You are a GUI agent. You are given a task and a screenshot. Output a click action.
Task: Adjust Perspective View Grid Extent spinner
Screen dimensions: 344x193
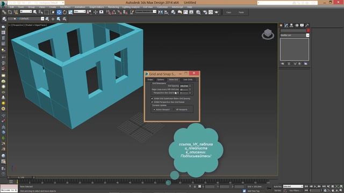(x=190, y=93)
